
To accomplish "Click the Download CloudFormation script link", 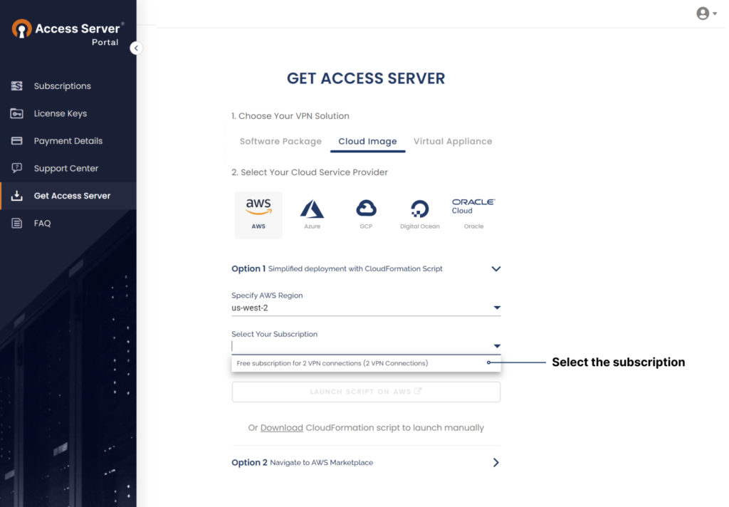I will coord(281,428).
